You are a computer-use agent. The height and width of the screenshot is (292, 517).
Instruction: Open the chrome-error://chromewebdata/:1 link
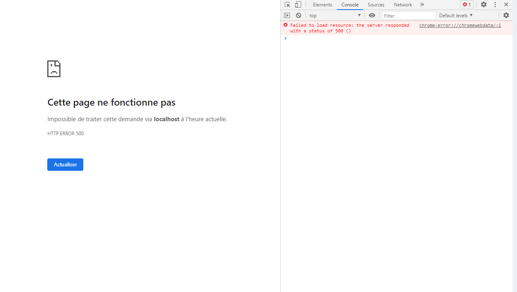(x=460, y=25)
